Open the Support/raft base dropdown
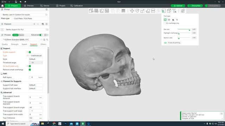Image resolution: width=225 pixels, height=126 pixels. click(36, 85)
